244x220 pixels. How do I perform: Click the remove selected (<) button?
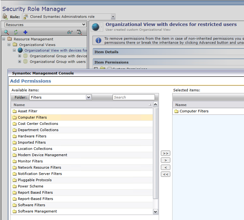(166, 167)
